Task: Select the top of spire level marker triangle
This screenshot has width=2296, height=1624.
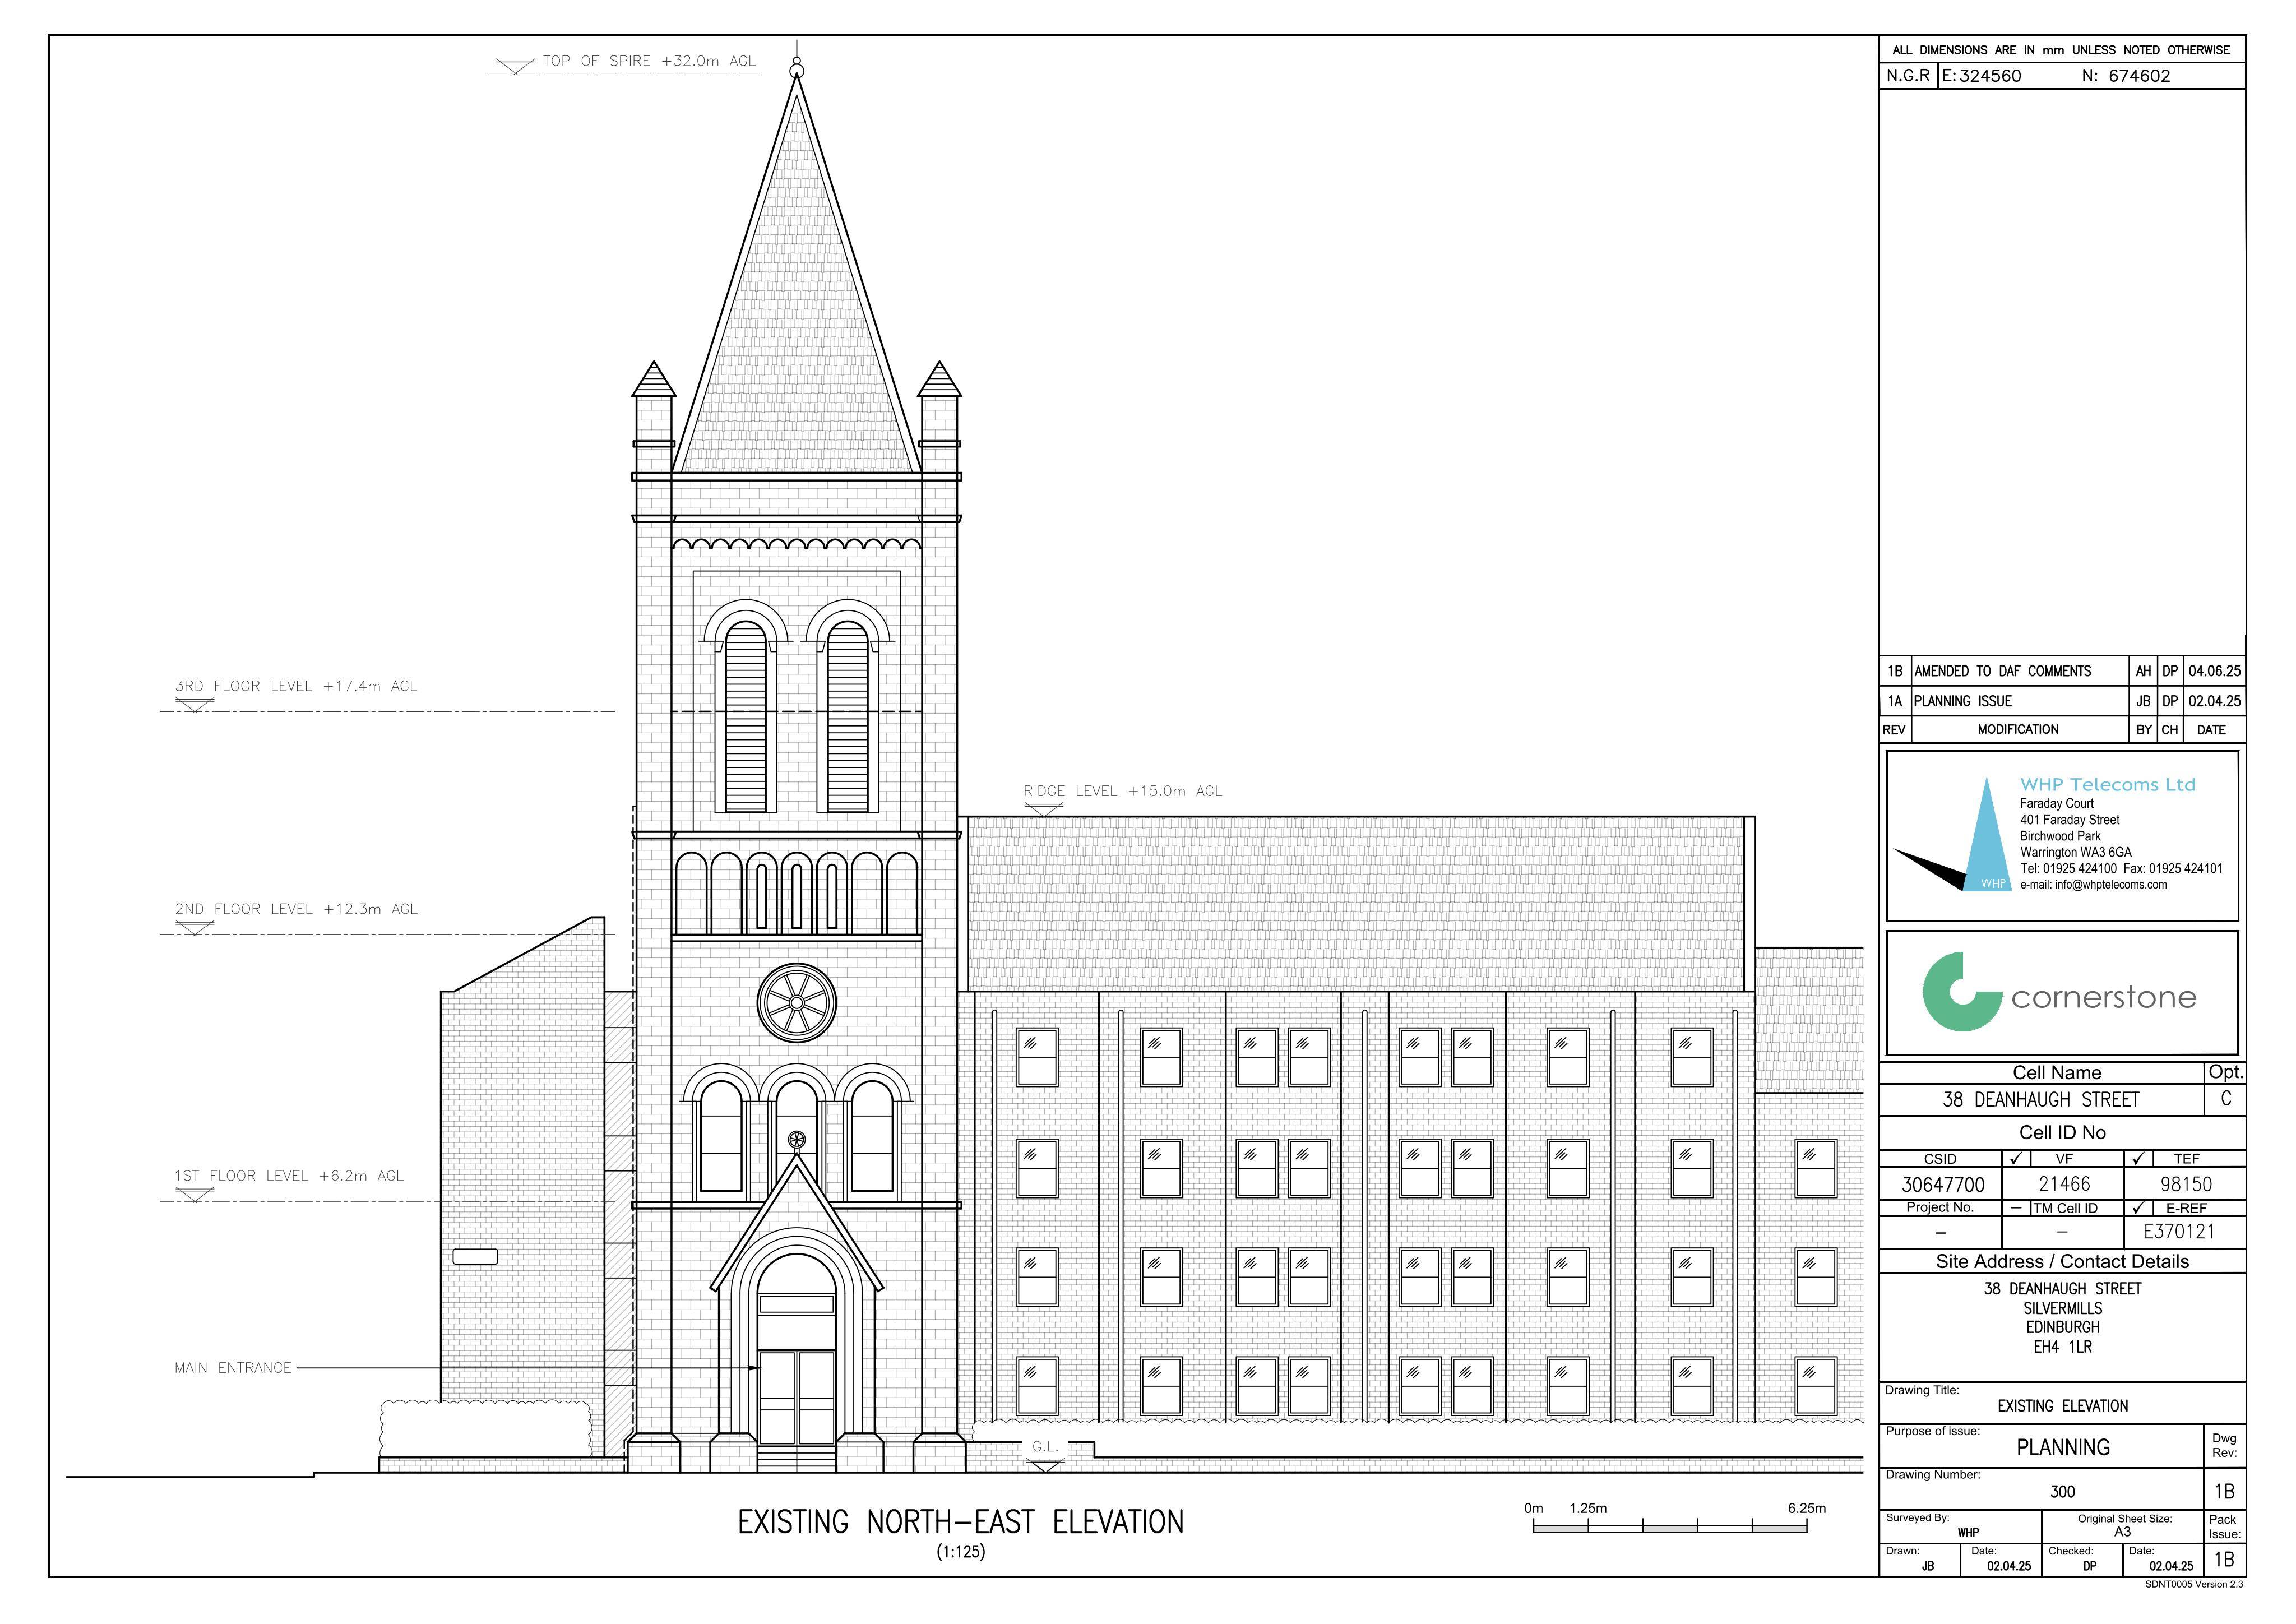Action: (x=516, y=67)
